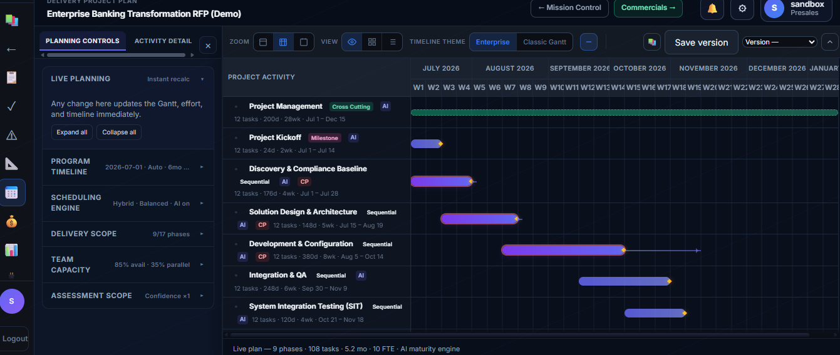This screenshot has width=840, height=355.
Task: Expand the Program Timeline section
Action: pyautogui.click(x=128, y=167)
